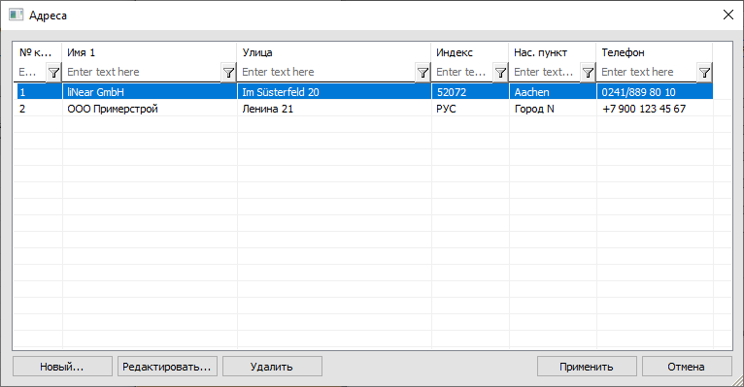Select the liNear GmbH name cell

[x=150, y=92]
